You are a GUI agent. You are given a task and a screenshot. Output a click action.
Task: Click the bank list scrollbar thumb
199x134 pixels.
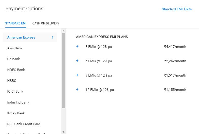coord(63,71)
